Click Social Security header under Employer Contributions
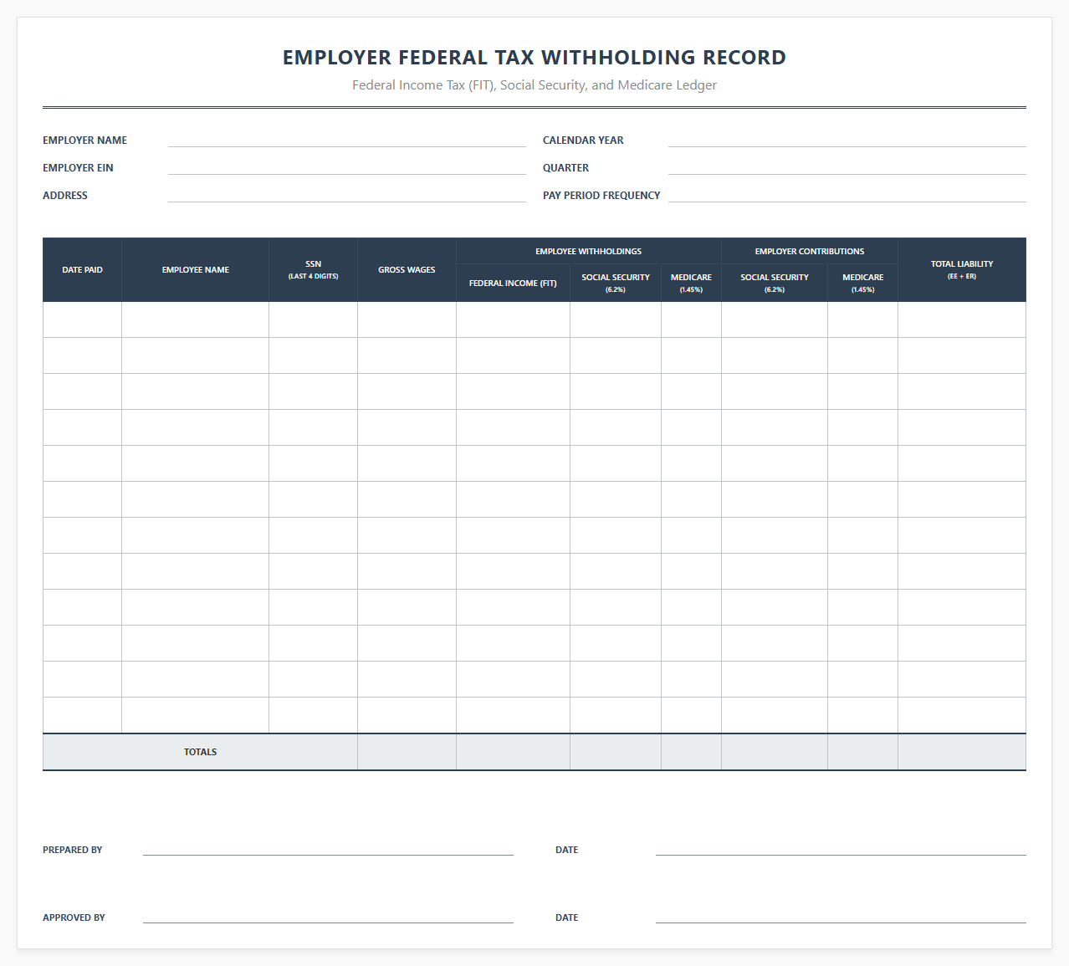Viewport: 1069px width, 966px height. click(775, 283)
